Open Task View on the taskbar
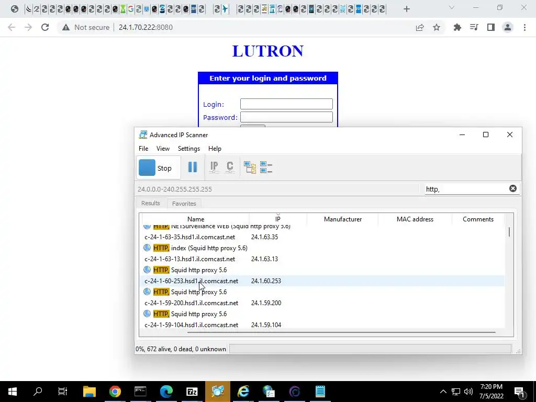This screenshot has width=536, height=402. [x=63, y=392]
